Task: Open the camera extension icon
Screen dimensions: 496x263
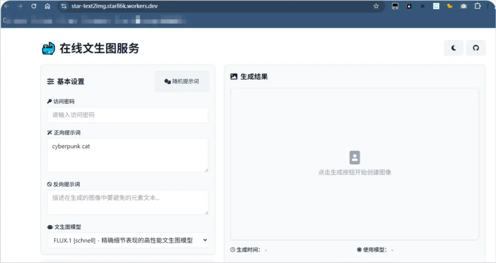Action: (x=464, y=6)
